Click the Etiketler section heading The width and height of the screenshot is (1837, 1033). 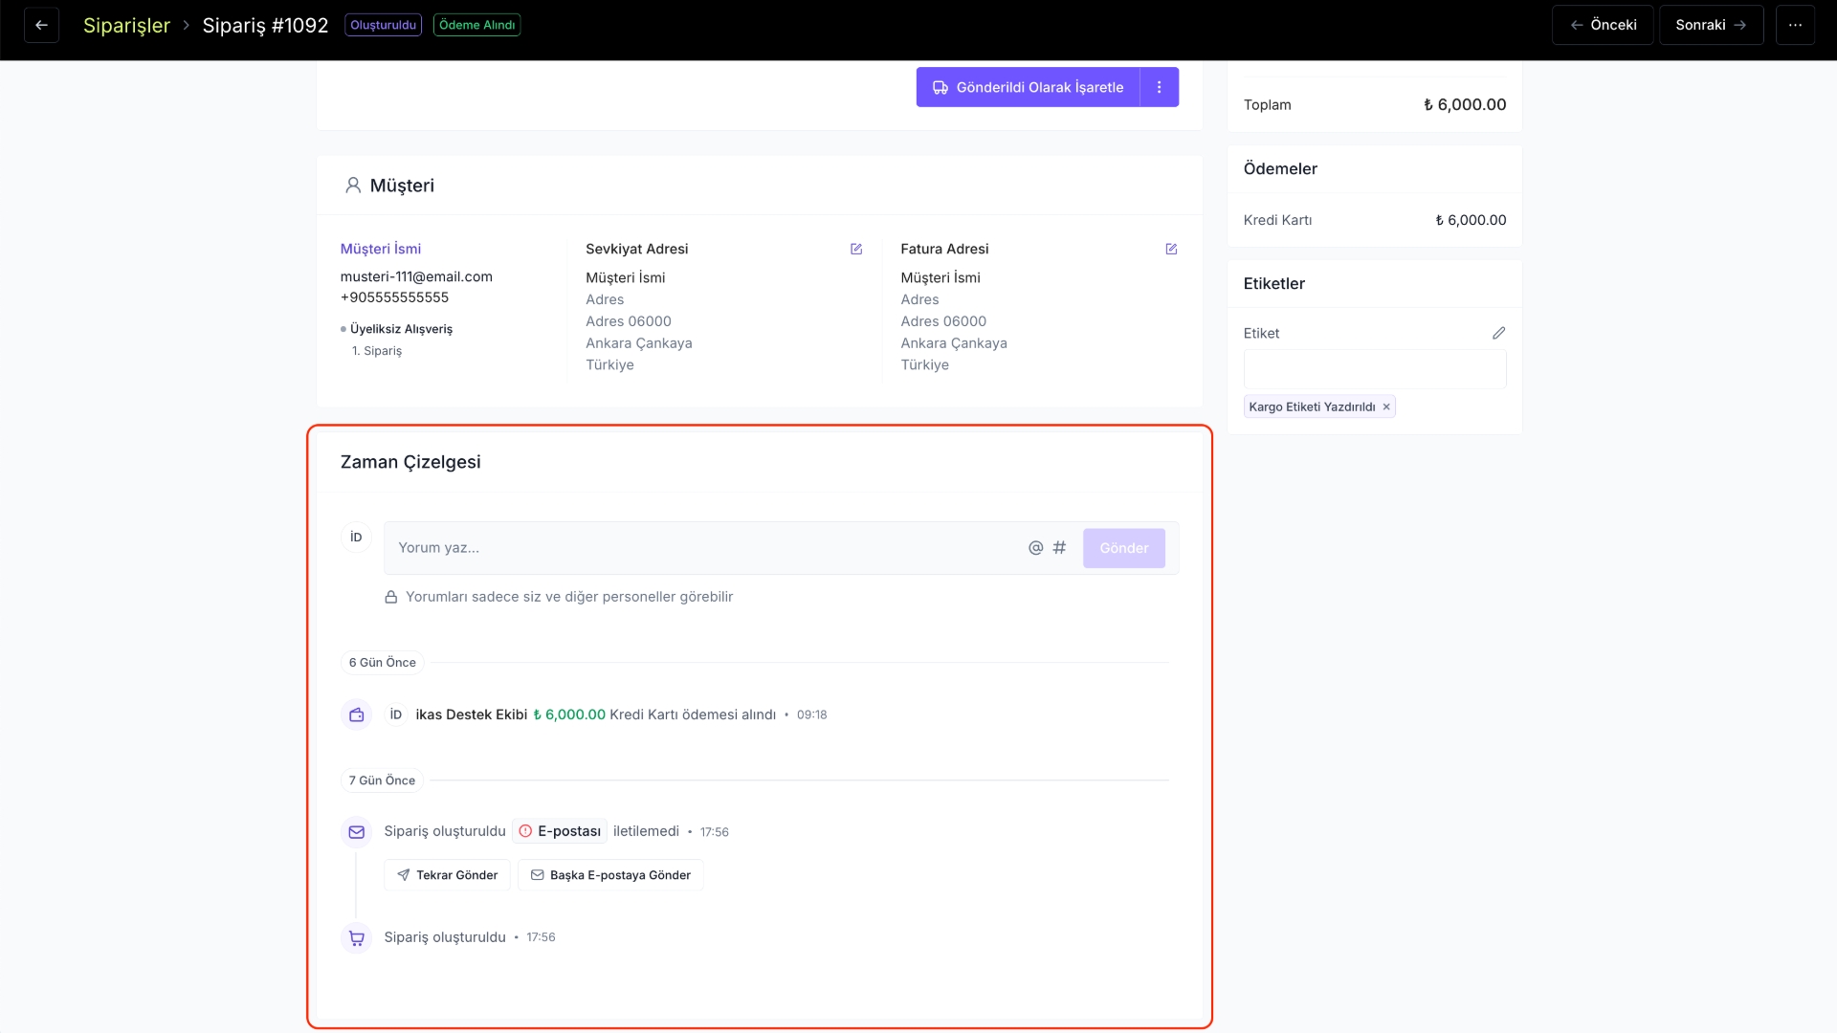[1274, 284]
